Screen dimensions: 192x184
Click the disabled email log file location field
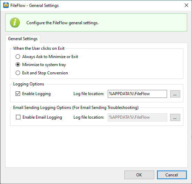coord(137,117)
